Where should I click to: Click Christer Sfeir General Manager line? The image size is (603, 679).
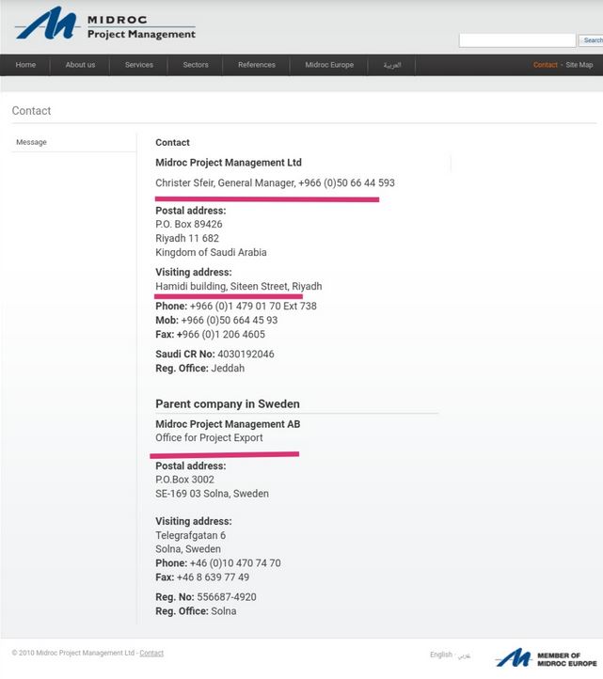pos(275,183)
